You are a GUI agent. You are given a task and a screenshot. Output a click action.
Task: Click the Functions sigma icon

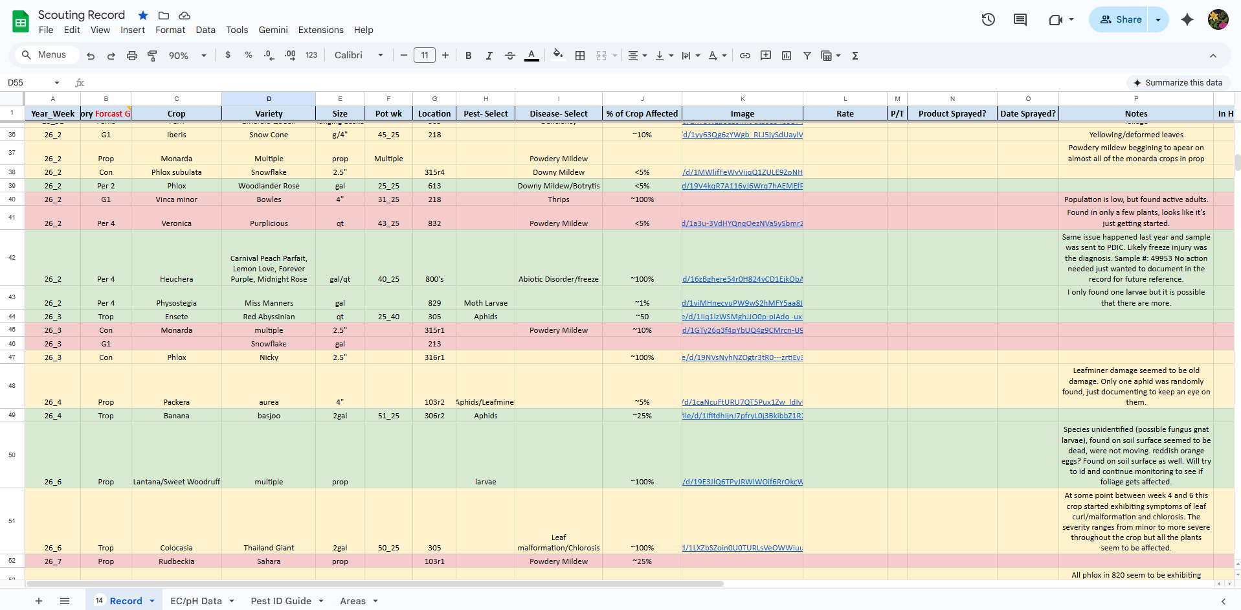point(855,56)
